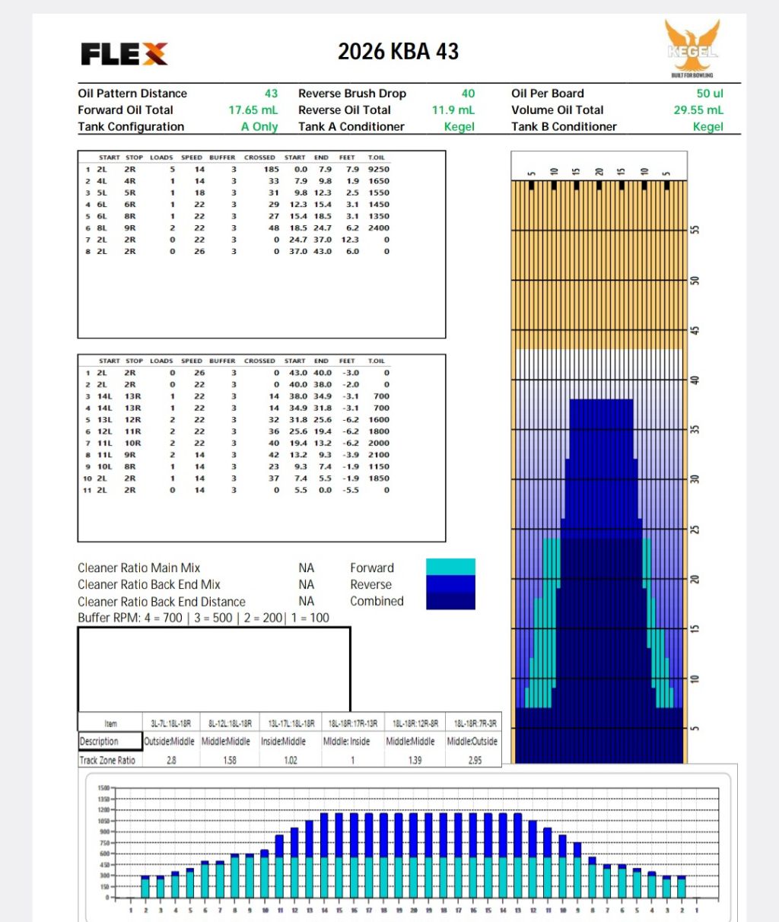Click the Tank B Conditioner Kegel value

tap(707, 127)
